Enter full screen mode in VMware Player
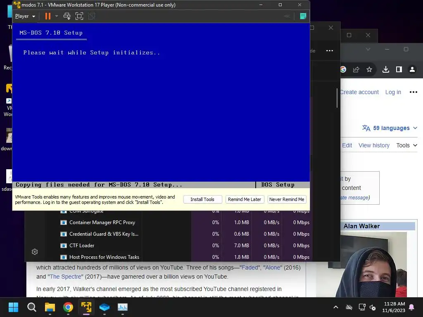423x317 pixels. [x=79, y=16]
